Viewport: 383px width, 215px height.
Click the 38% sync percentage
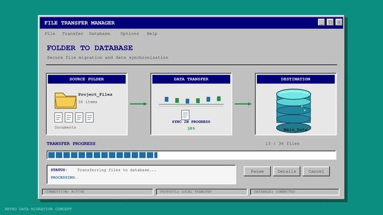[x=191, y=128]
